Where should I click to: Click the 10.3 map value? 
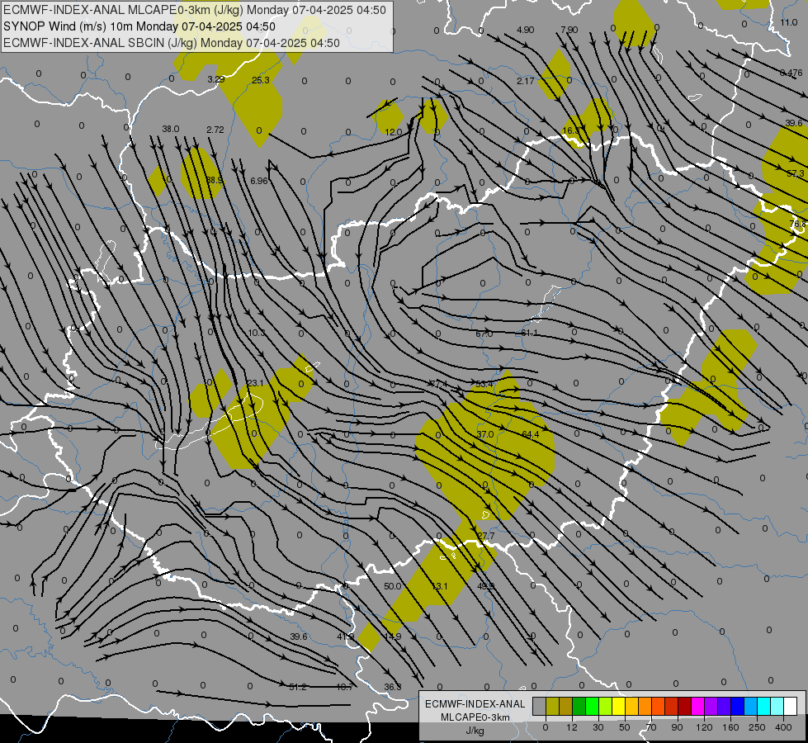[256, 333]
